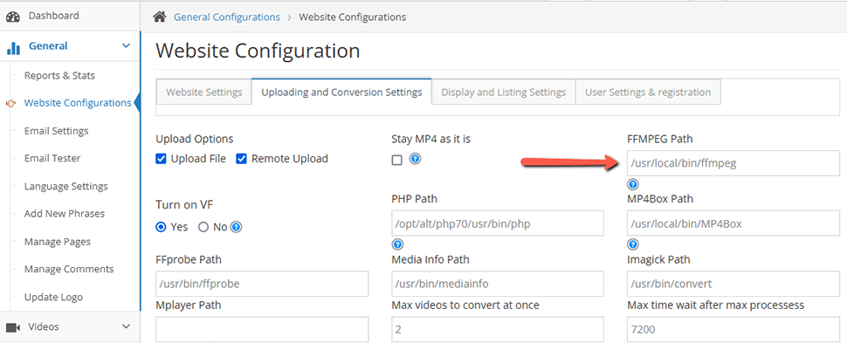Collapse the General sidebar section

126,46
